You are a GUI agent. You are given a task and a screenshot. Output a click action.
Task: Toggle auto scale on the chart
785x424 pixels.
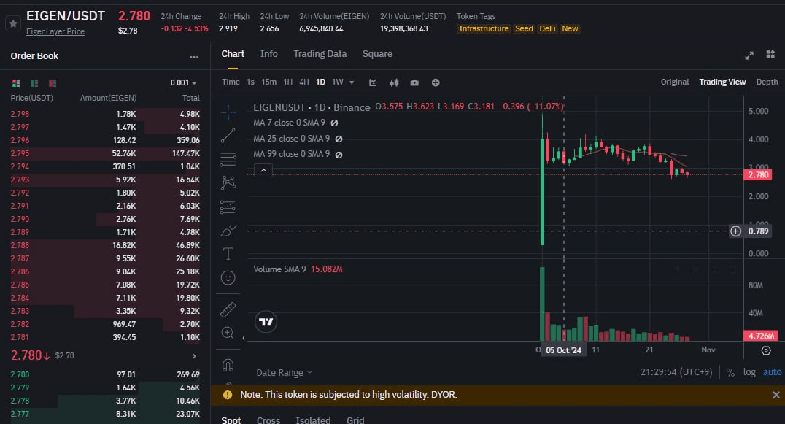click(x=772, y=372)
